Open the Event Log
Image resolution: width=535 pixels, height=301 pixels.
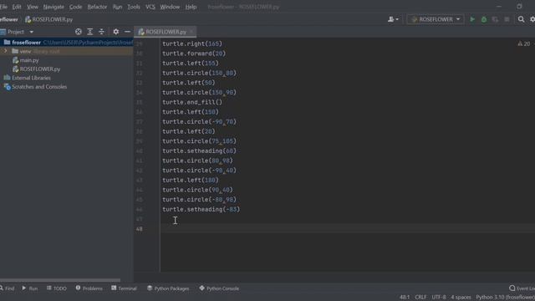tap(522, 288)
